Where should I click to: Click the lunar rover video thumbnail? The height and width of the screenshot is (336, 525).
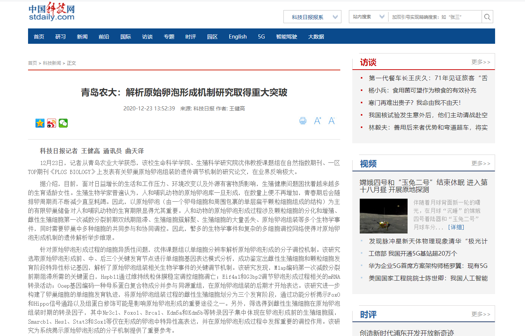pos(383,216)
